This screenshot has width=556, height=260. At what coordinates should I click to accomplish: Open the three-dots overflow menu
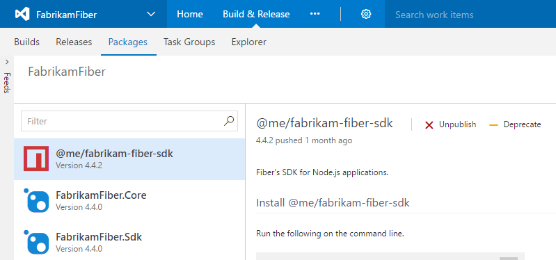[315, 14]
